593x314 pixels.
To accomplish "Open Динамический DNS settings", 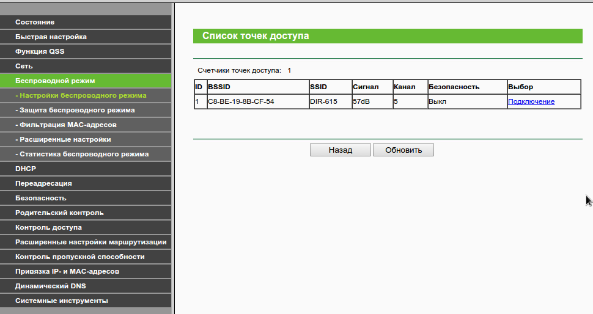I will [86, 286].
